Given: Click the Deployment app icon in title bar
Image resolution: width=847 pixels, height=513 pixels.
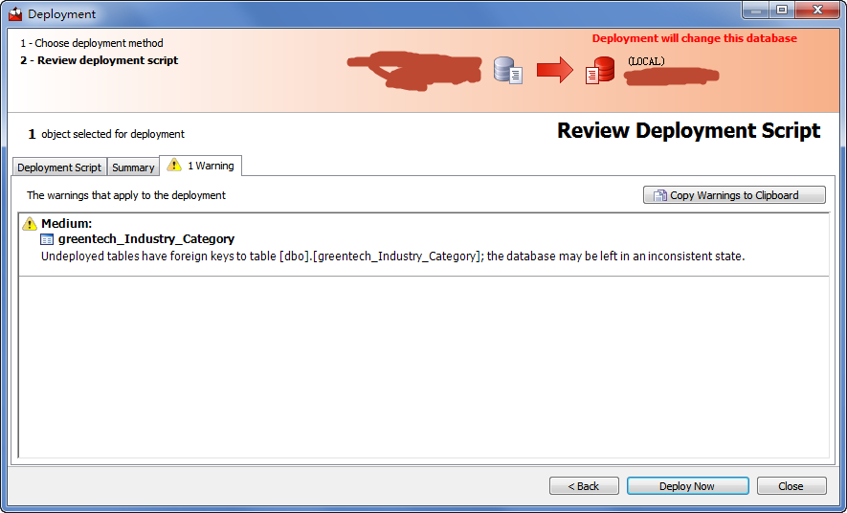Looking at the screenshot, I should pyautogui.click(x=15, y=14).
